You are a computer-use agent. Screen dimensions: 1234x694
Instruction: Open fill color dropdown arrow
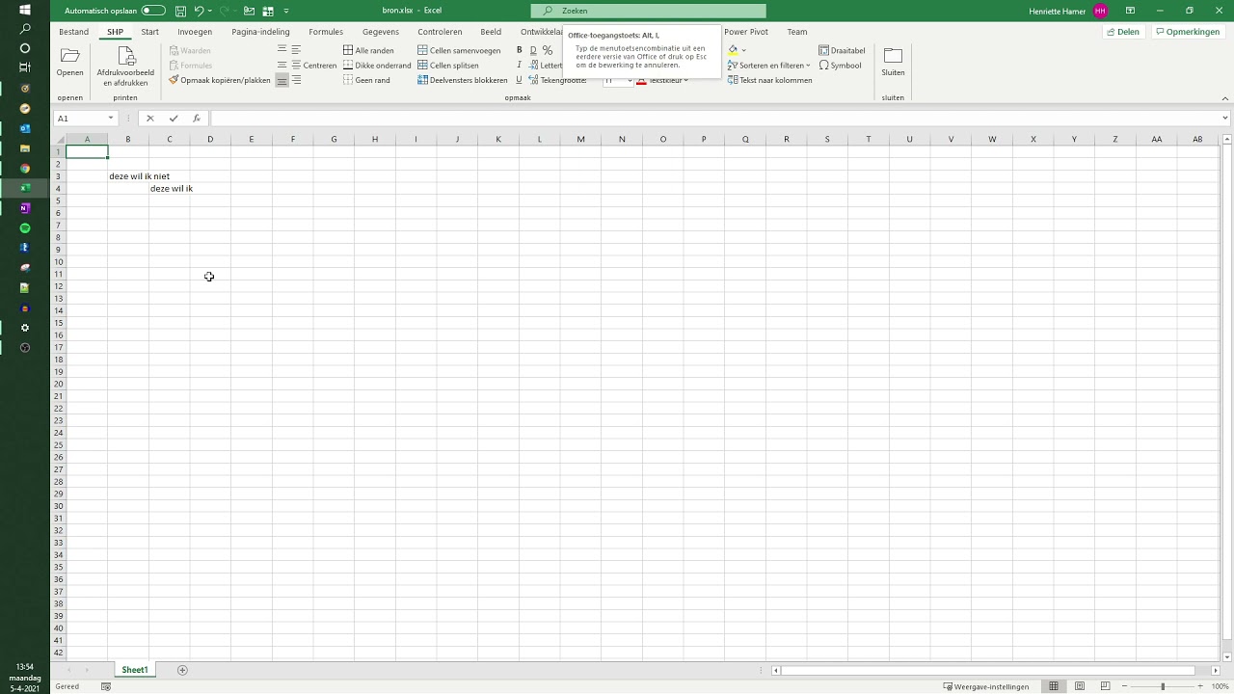pyautogui.click(x=743, y=50)
